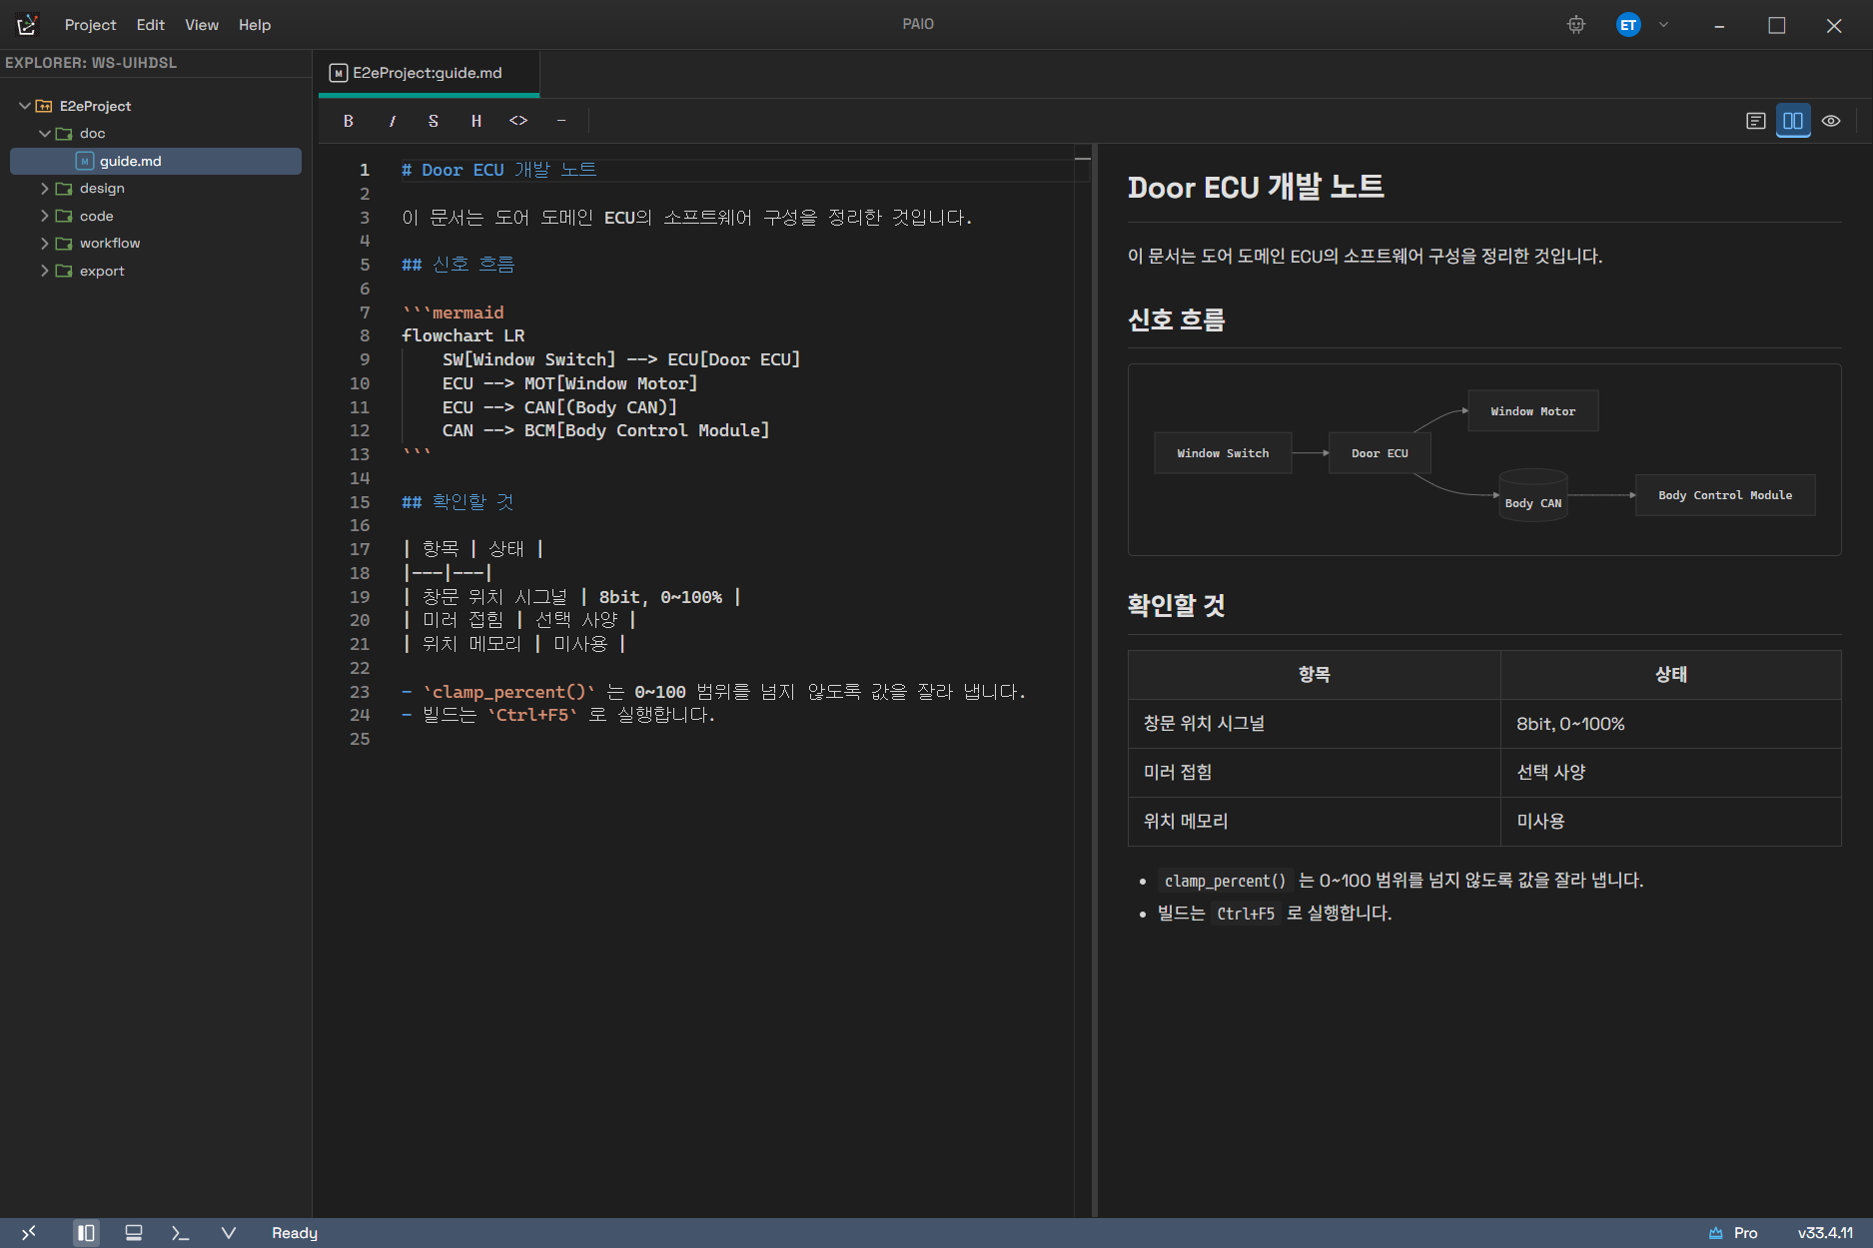Click '상태' table header in preview

(x=1670, y=675)
